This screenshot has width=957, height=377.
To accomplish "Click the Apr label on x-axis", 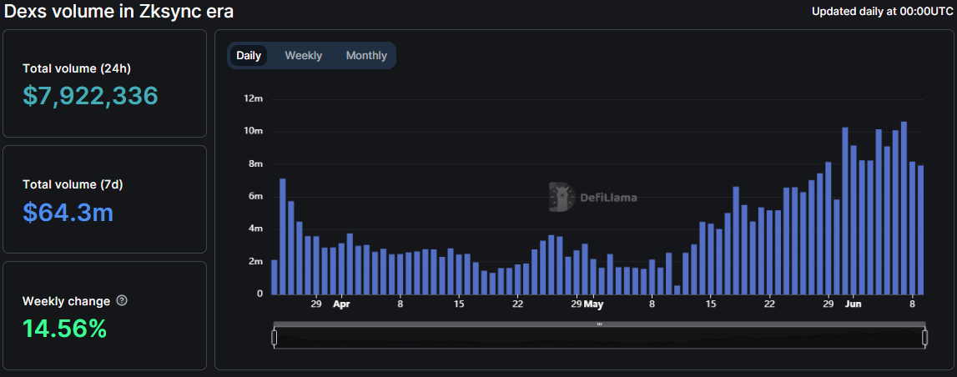I will coord(342,304).
